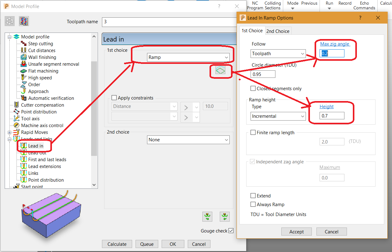This screenshot has height=252, width=392.
Task: Disable the Gouge check checkbox
Action: 231,231
